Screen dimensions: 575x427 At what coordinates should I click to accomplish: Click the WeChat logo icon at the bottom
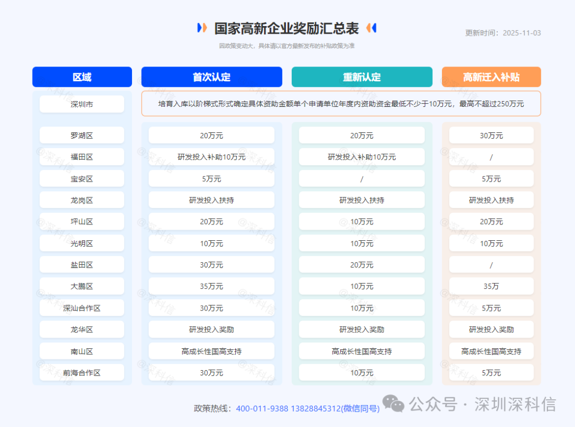[392, 404]
